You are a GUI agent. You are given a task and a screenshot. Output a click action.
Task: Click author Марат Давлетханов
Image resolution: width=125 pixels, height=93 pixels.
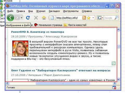coord(57,75)
